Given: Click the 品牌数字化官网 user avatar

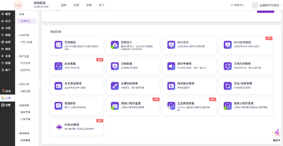Looking at the screenshot, I should 255,5.
